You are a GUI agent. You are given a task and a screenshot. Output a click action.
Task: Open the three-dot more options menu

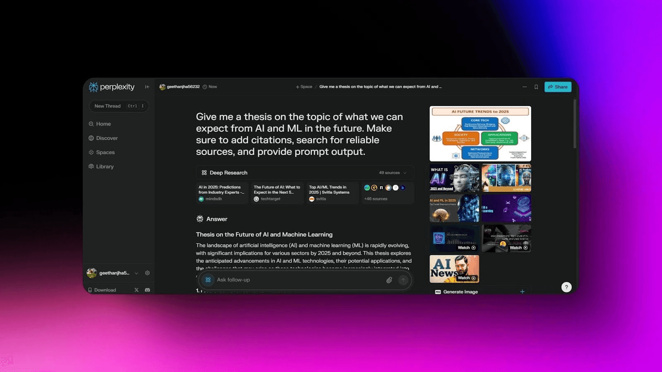click(x=525, y=87)
